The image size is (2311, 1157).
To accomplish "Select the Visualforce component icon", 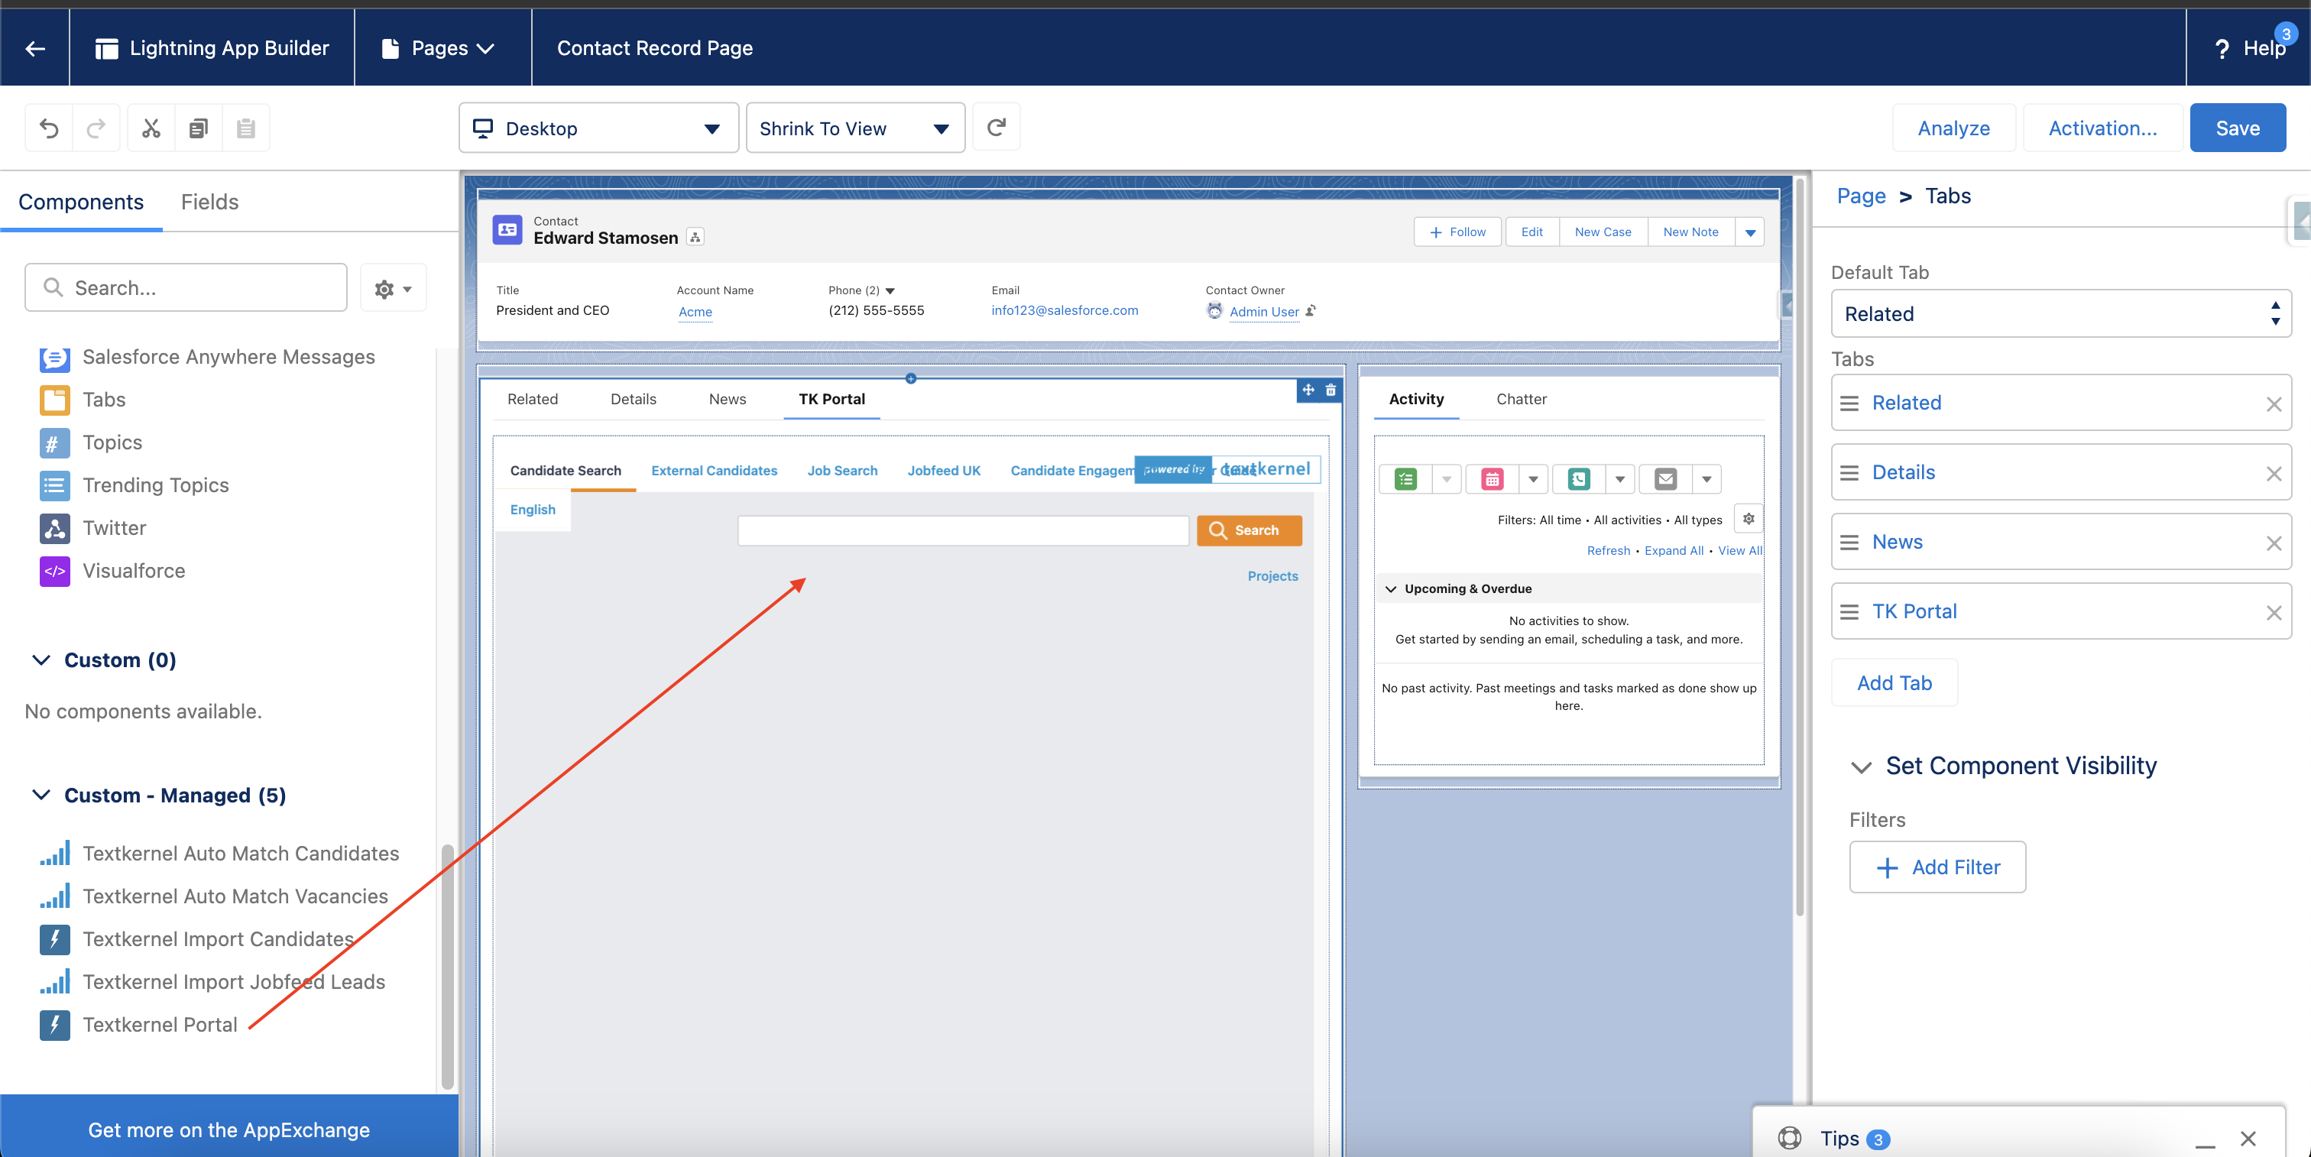I will tap(55, 572).
